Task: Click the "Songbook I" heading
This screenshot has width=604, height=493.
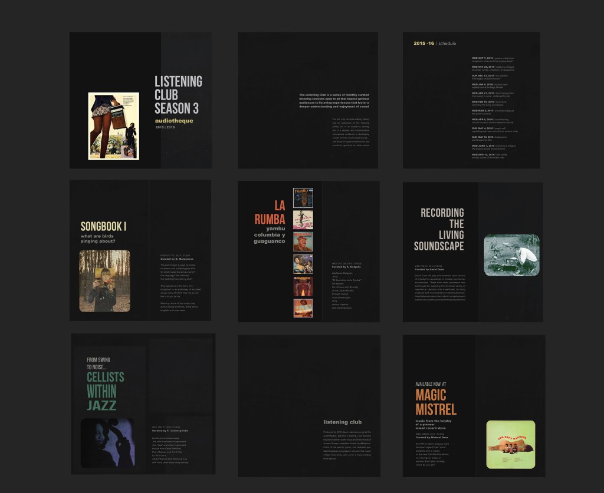Action: [103, 227]
